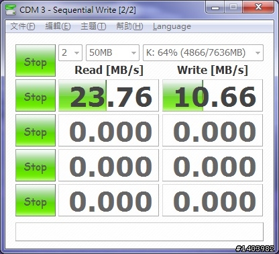This screenshot has height=254, width=279.
Task: Click the empty comment field at bottom
Action: [139, 232]
